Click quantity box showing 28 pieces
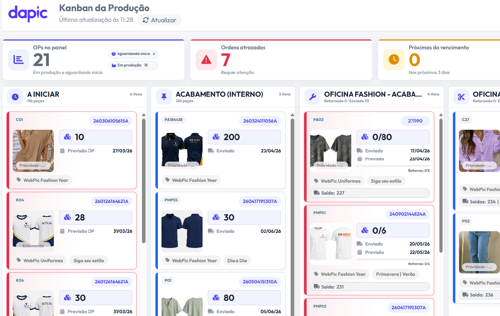Image resolution: width=500 pixels, height=316 pixels. 96,217
